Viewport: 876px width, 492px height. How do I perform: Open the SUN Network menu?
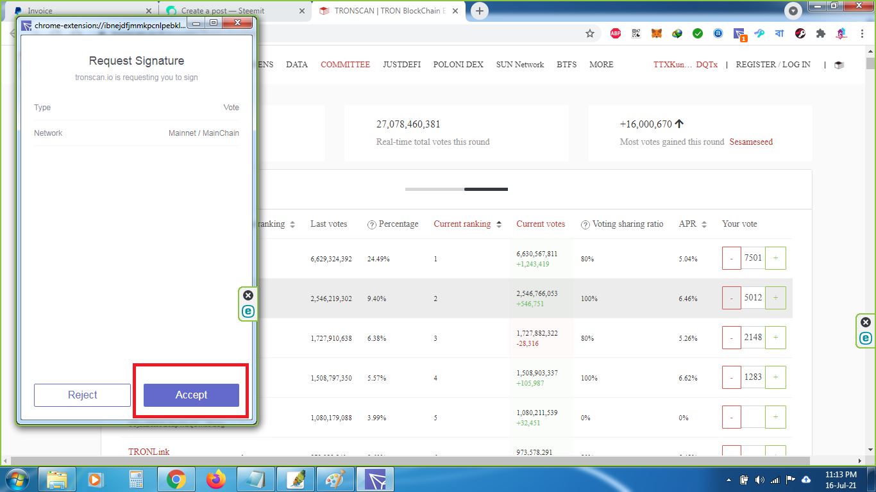pyautogui.click(x=520, y=65)
